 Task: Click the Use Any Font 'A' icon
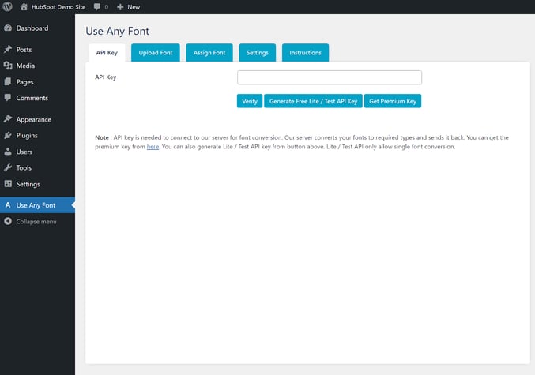pos(8,205)
